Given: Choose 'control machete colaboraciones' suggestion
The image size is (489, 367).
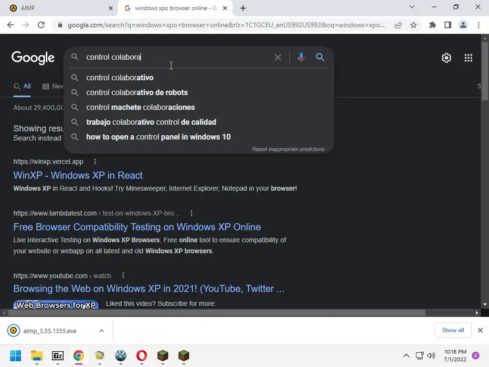Looking at the screenshot, I should click(199, 108).
